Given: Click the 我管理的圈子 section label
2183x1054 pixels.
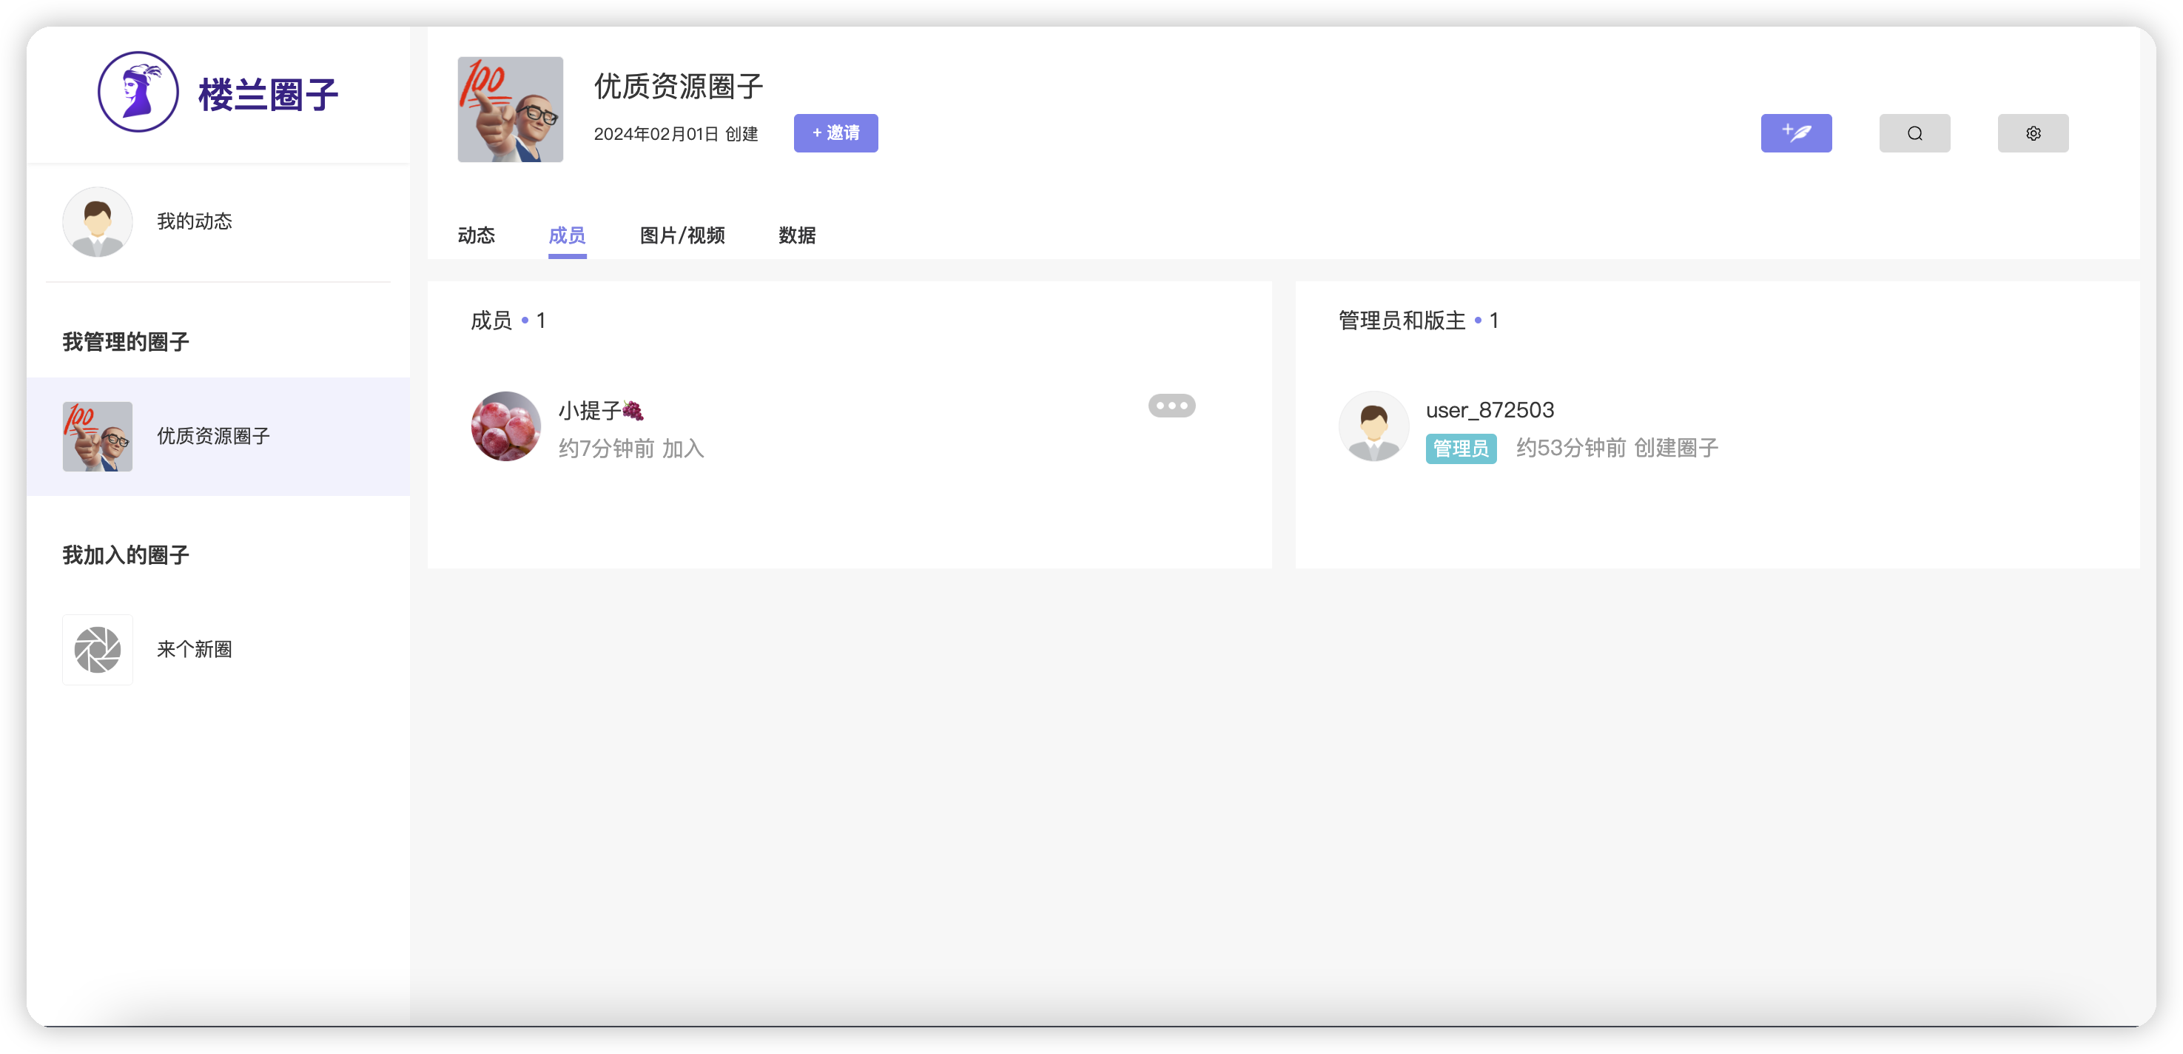Looking at the screenshot, I should [125, 342].
